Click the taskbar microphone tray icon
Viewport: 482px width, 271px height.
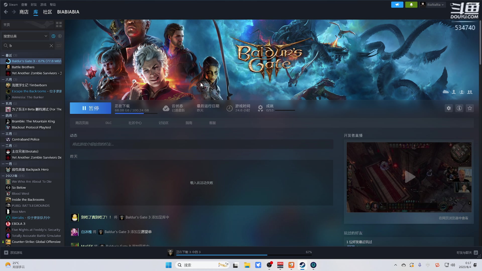[420, 265]
